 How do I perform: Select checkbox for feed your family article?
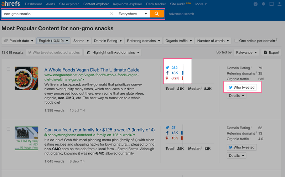[x=8, y=129]
